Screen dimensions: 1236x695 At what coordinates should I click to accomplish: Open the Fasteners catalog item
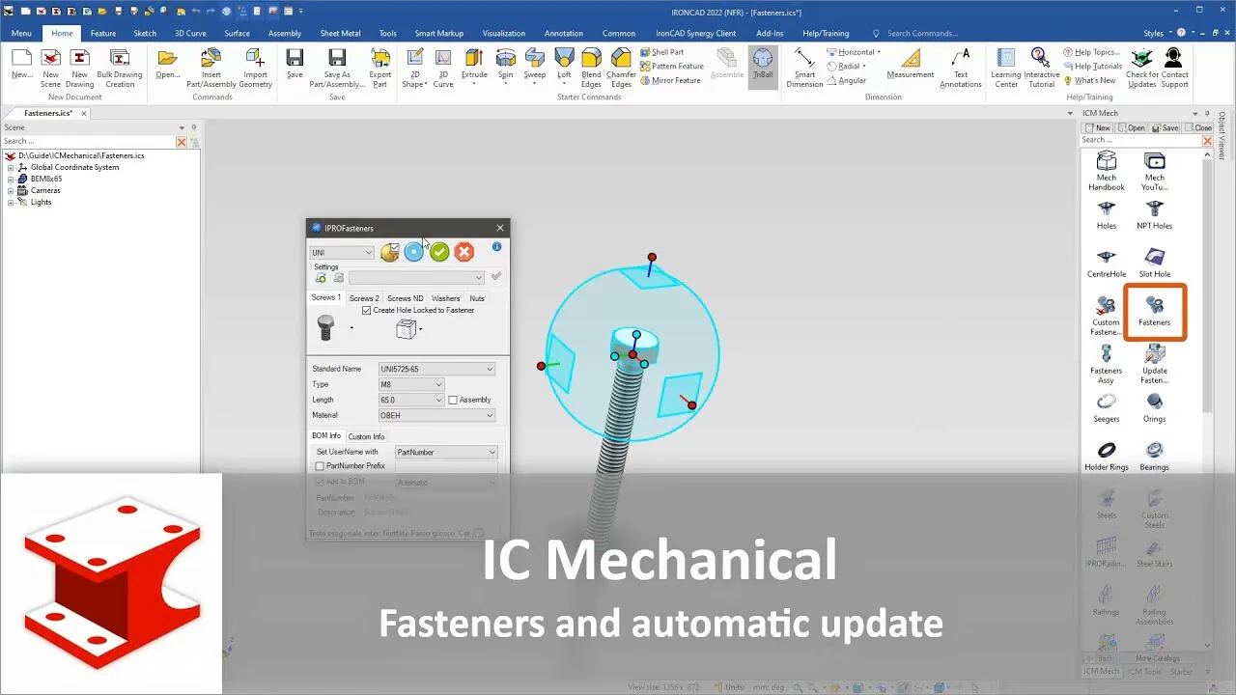[1155, 312]
